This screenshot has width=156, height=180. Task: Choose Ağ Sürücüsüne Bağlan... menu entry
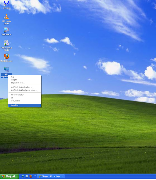(x=24, y=87)
